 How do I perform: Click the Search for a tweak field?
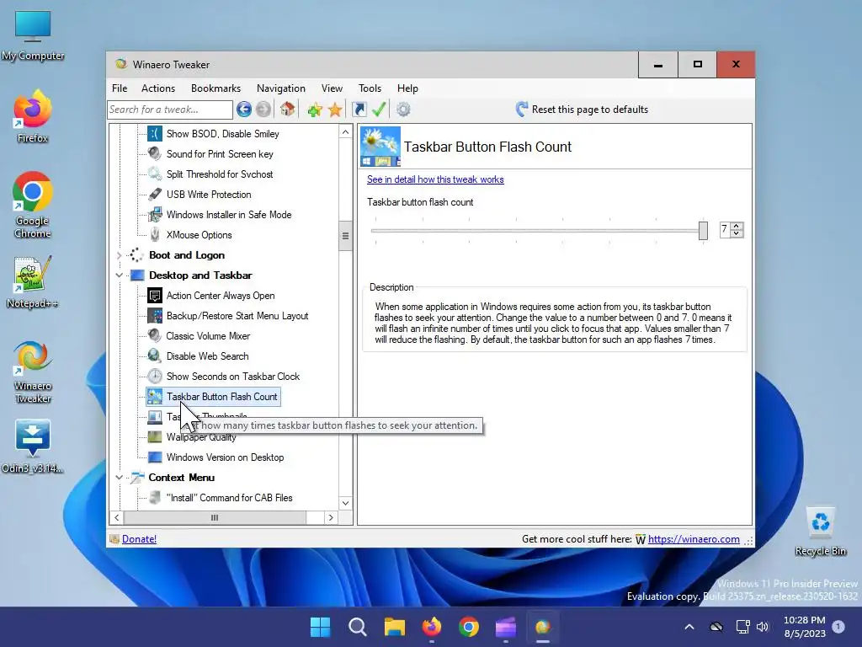point(170,110)
